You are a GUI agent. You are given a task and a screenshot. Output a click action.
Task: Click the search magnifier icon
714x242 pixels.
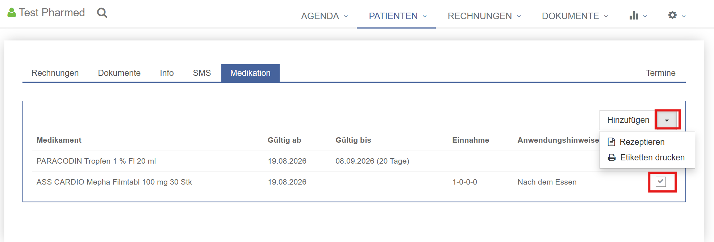(x=102, y=13)
